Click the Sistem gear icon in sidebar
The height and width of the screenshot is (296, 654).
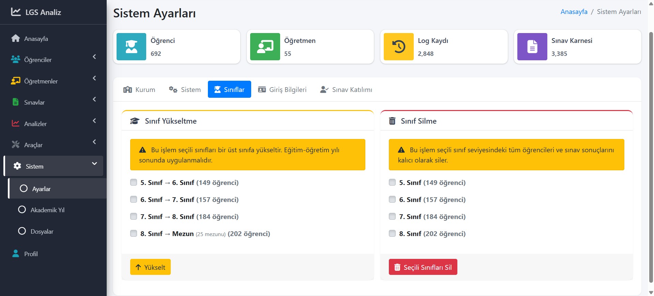click(17, 166)
